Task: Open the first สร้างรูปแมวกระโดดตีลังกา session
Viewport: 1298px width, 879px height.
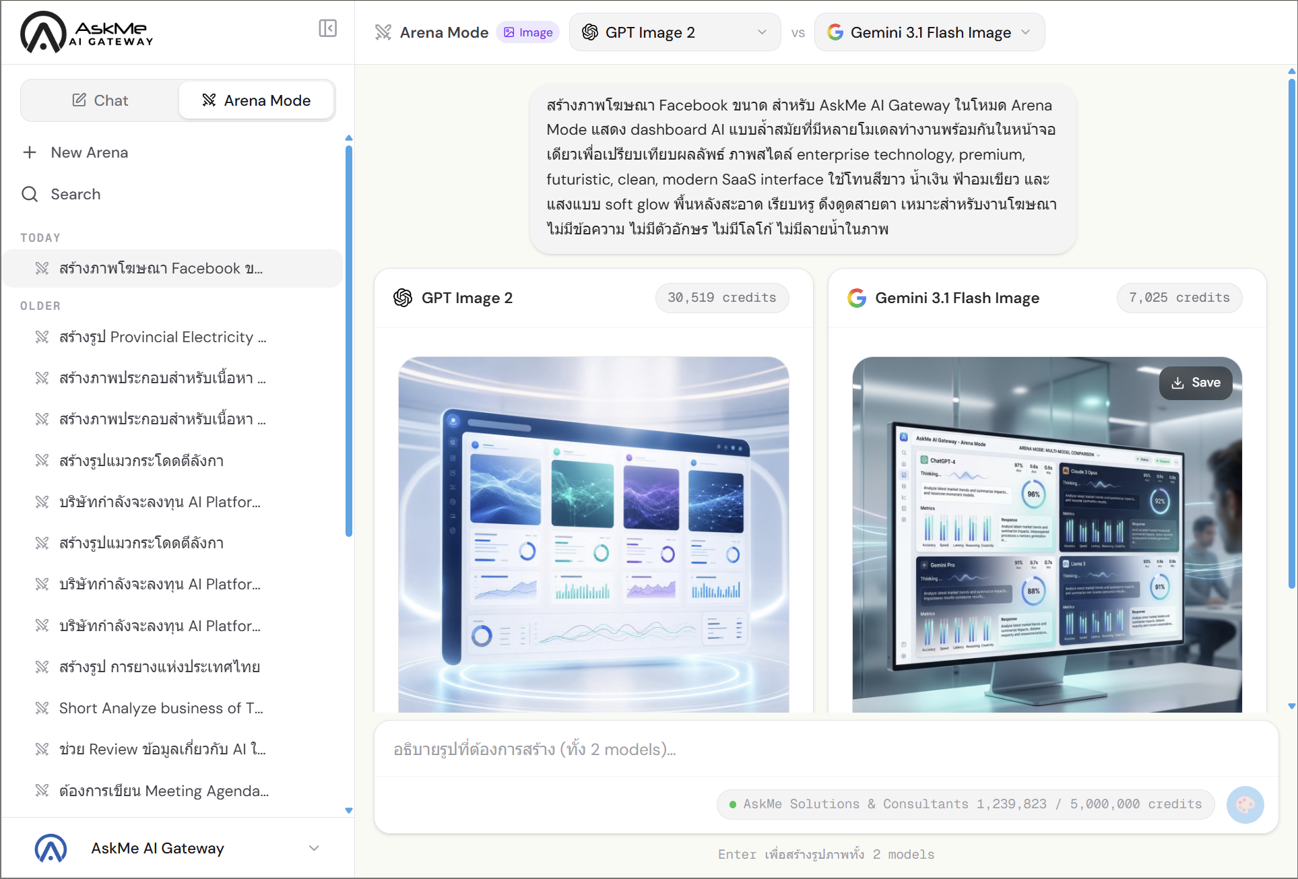Action: pyautogui.click(x=172, y=461)
